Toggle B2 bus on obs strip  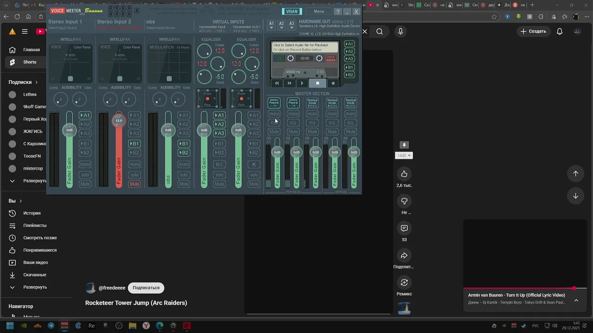[x=184, y=153]
